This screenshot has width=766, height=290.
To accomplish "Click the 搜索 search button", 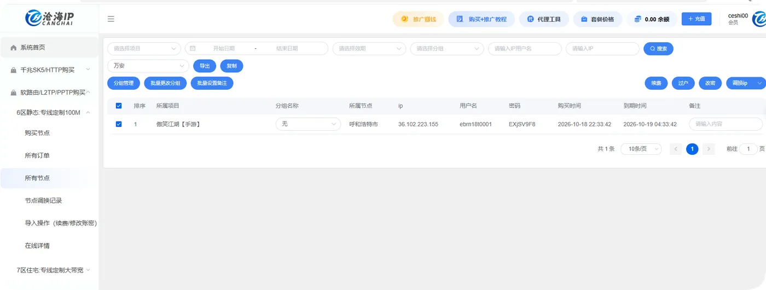I will [x=658, y=49].
